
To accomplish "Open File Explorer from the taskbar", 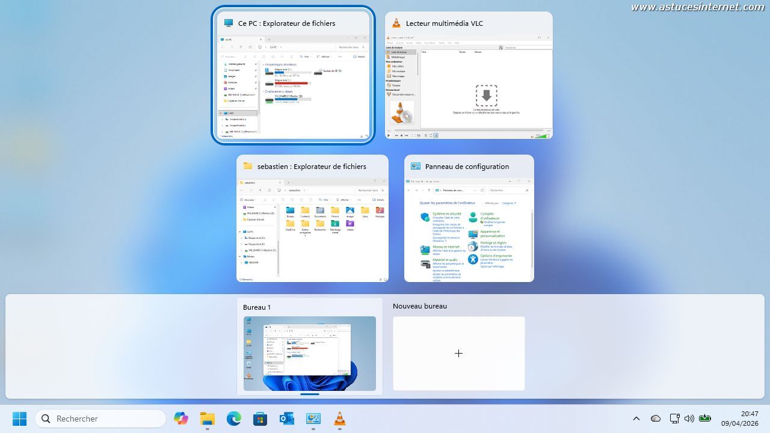I will click(208, 419).
